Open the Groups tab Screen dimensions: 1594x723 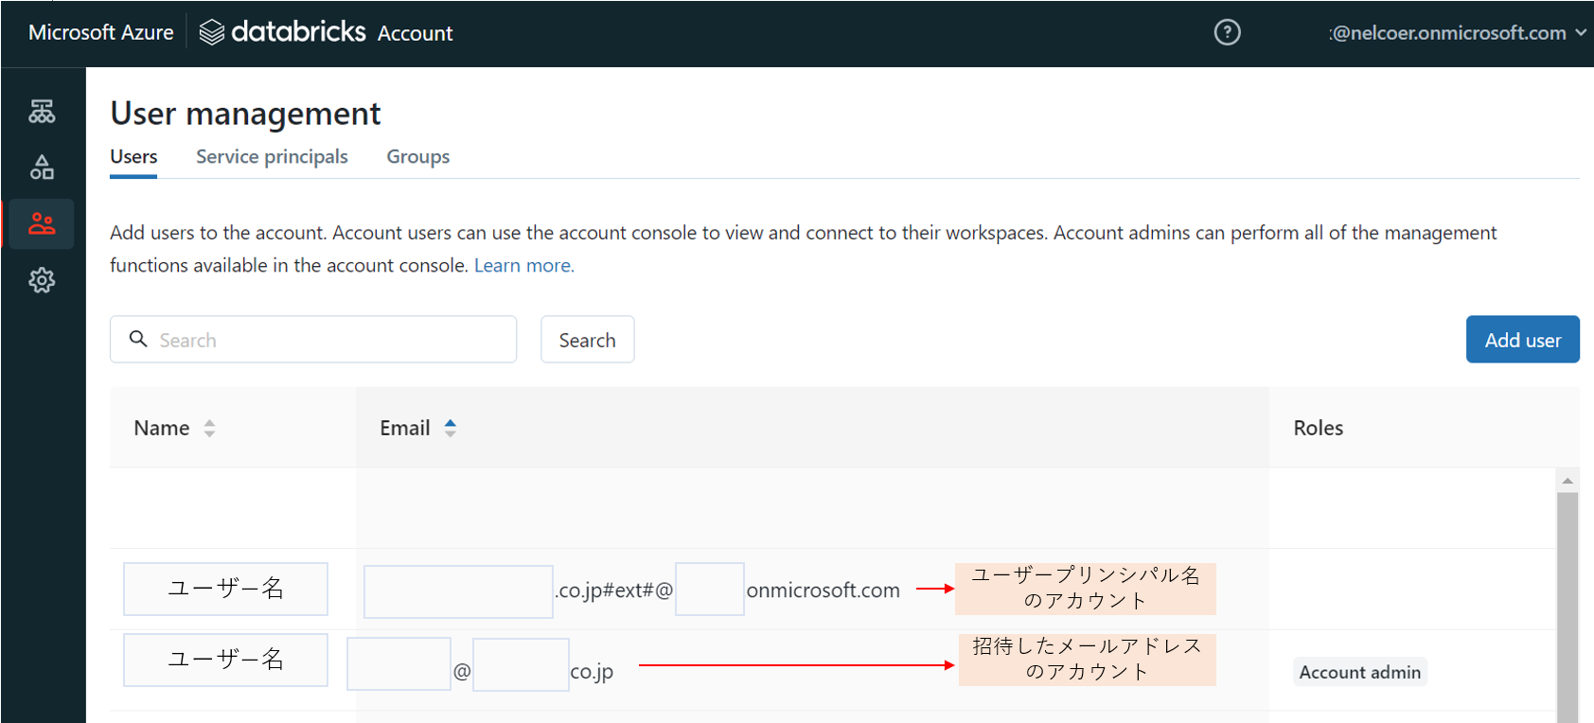pos(417,157)
